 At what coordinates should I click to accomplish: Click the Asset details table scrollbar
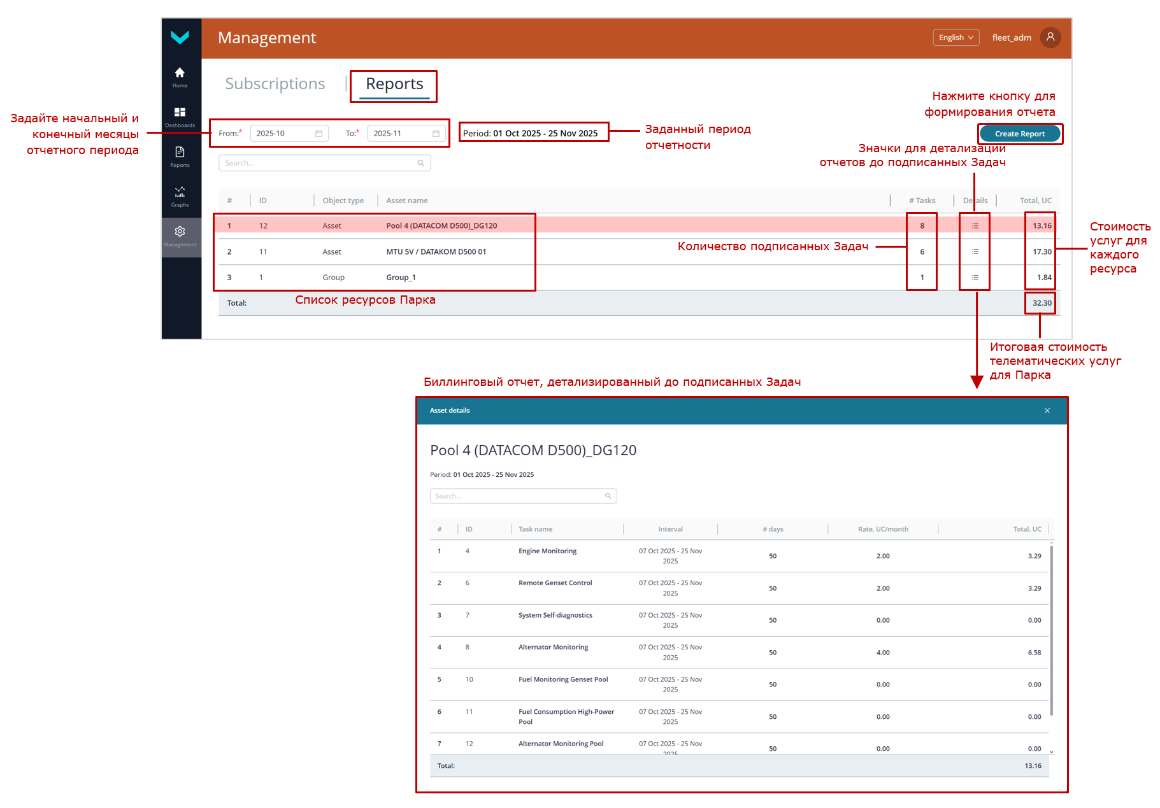tap(1051, 630)
